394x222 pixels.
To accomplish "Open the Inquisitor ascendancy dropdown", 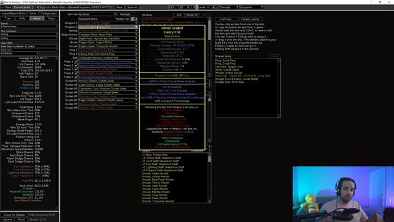I will point(252,7).
